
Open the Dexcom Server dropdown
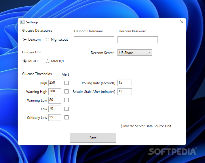135,53
